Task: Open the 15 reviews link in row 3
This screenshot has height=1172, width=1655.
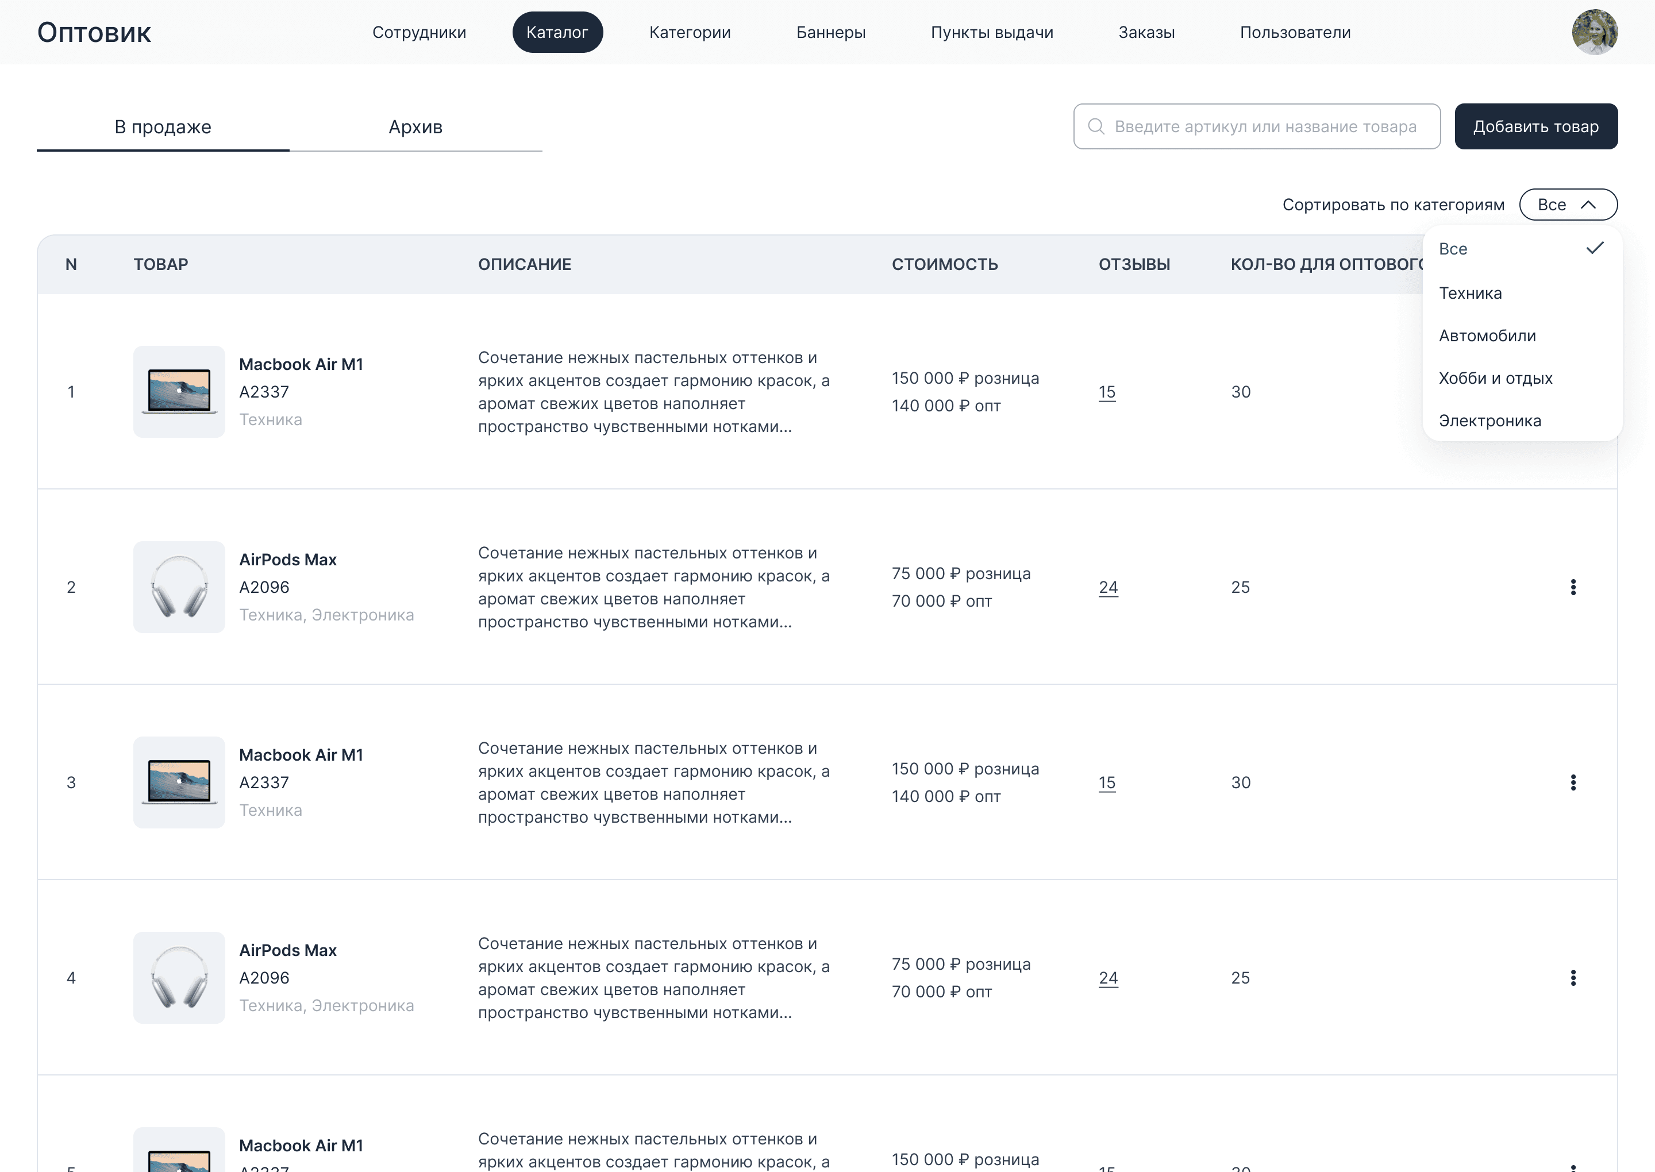Action: click(1107, 782)
